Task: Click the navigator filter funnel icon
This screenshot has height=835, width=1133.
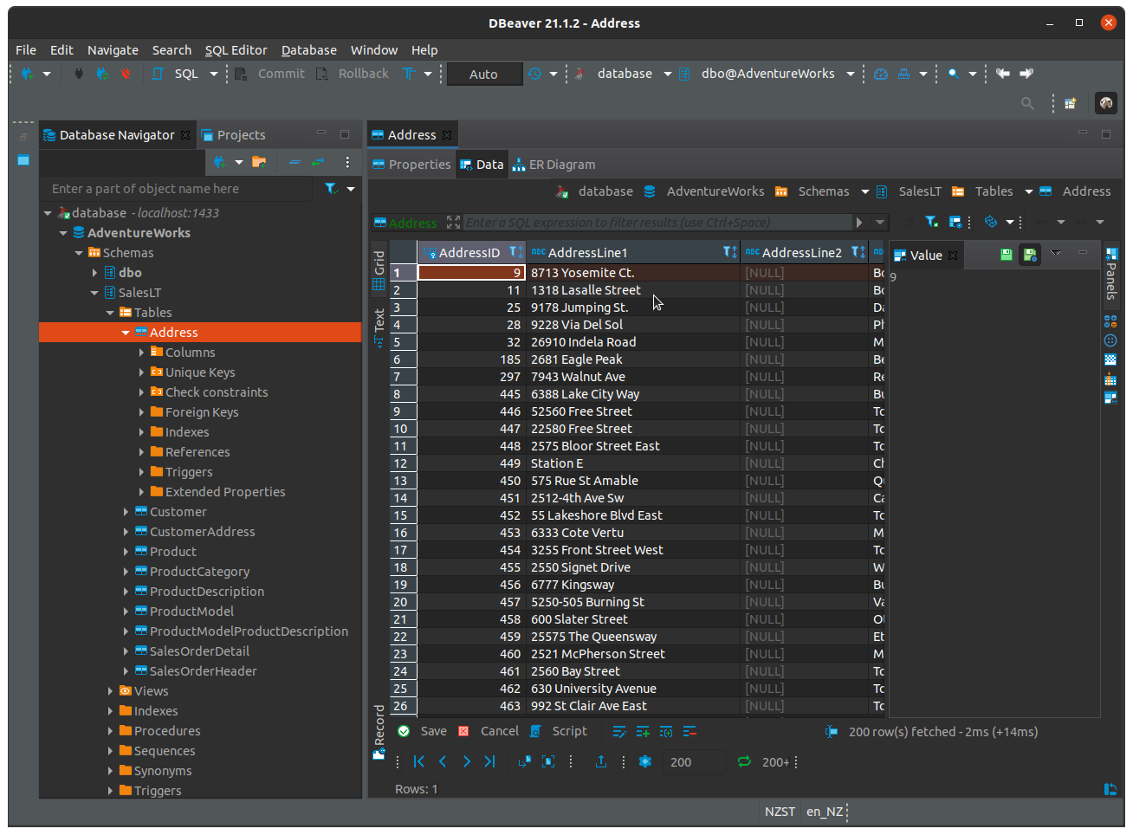Action: pyautogui.click(x=331, y=189)
